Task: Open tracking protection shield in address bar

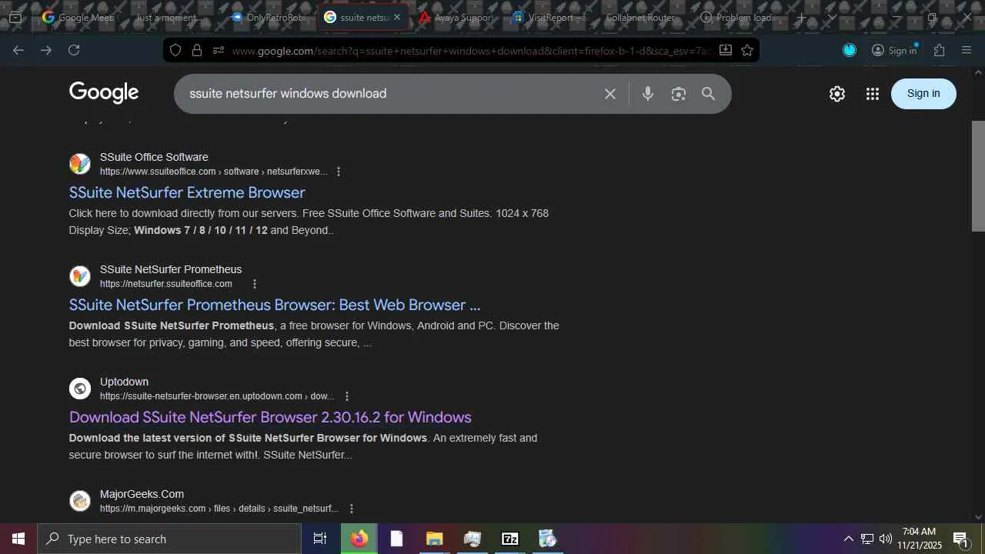Action: click(175, 50)
